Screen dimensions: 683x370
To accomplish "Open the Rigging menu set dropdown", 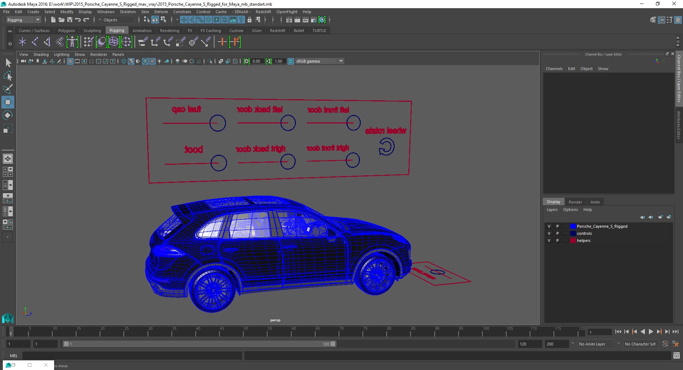I will pyautogui.click(x=23, y=20).
